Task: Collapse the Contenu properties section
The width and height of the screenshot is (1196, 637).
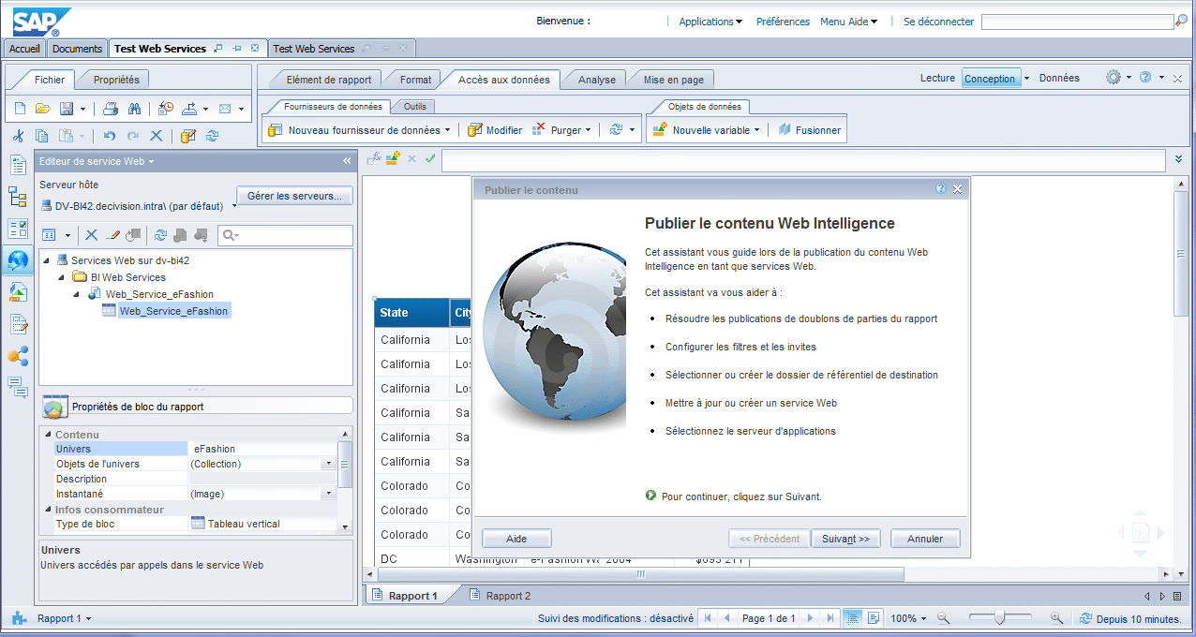Action: pyautogui.click(x=47, y=435)
